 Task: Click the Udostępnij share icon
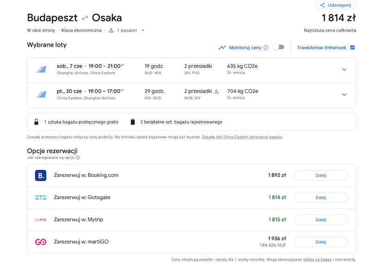click(x=322, y=5)
